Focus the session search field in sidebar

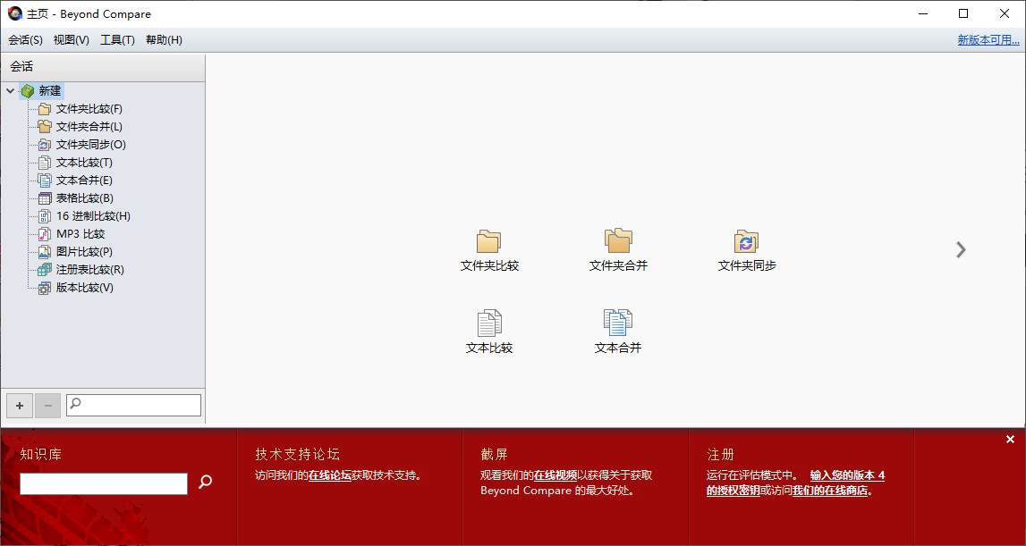pos(133,406)
